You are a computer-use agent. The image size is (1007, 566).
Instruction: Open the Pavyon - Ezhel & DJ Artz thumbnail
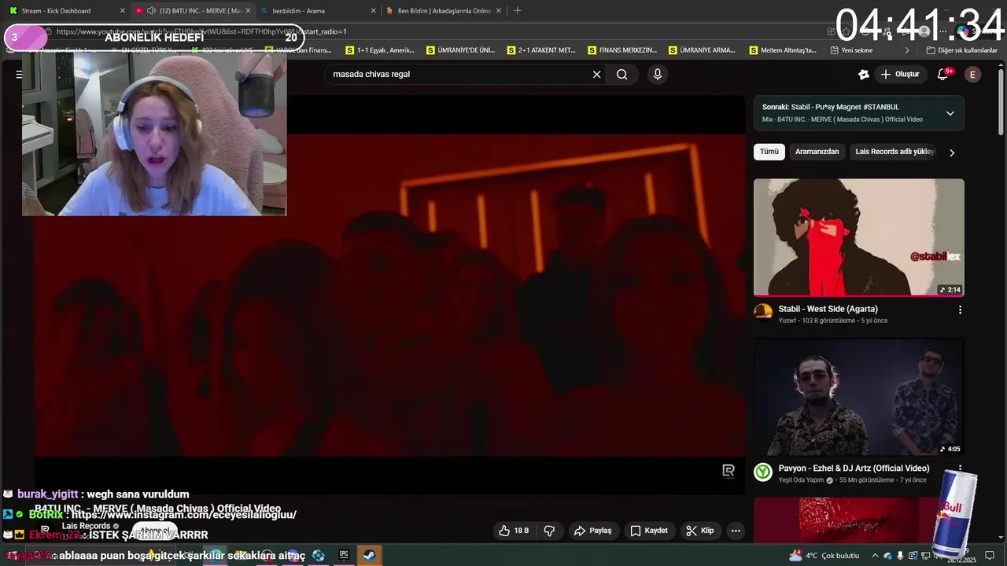click(859, 397)
